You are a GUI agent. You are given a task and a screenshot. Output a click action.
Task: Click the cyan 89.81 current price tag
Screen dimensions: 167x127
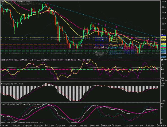[163, 46]
